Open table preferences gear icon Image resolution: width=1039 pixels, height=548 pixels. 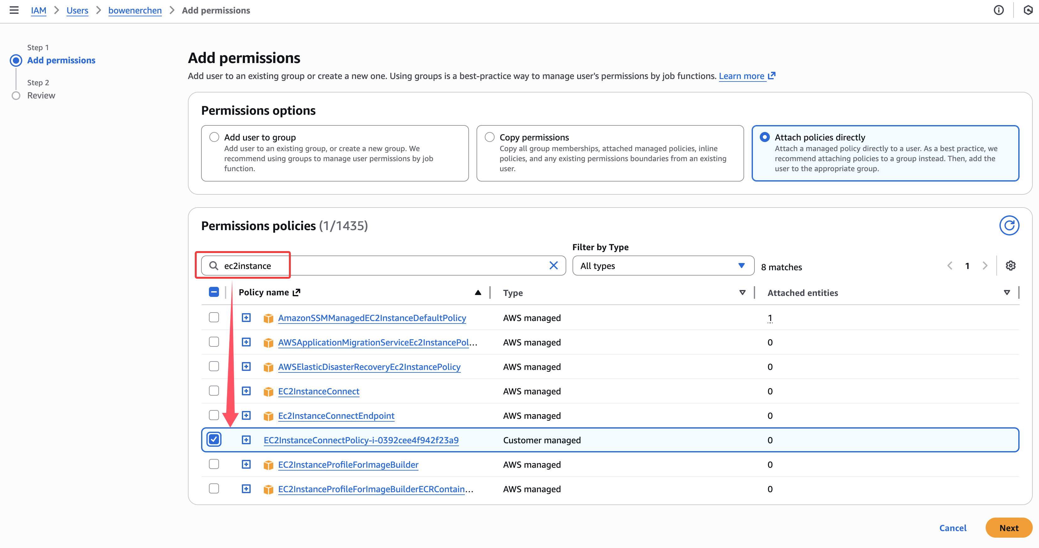point(1010,266)
